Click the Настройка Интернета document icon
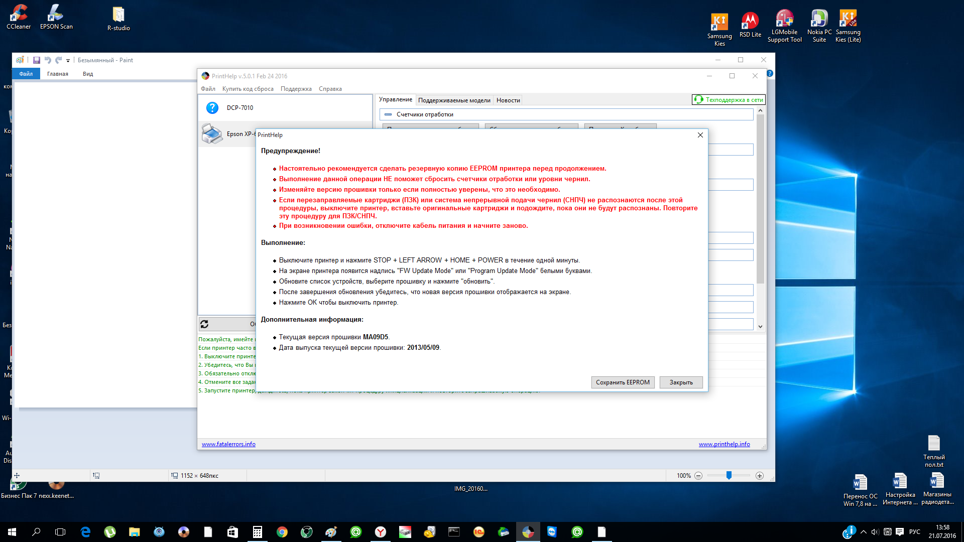 click(x=900, y=489)
